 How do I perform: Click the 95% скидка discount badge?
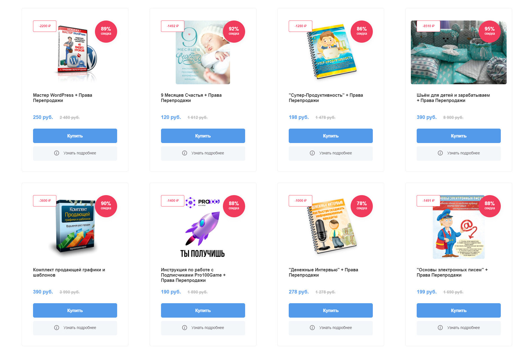[490, 32]
